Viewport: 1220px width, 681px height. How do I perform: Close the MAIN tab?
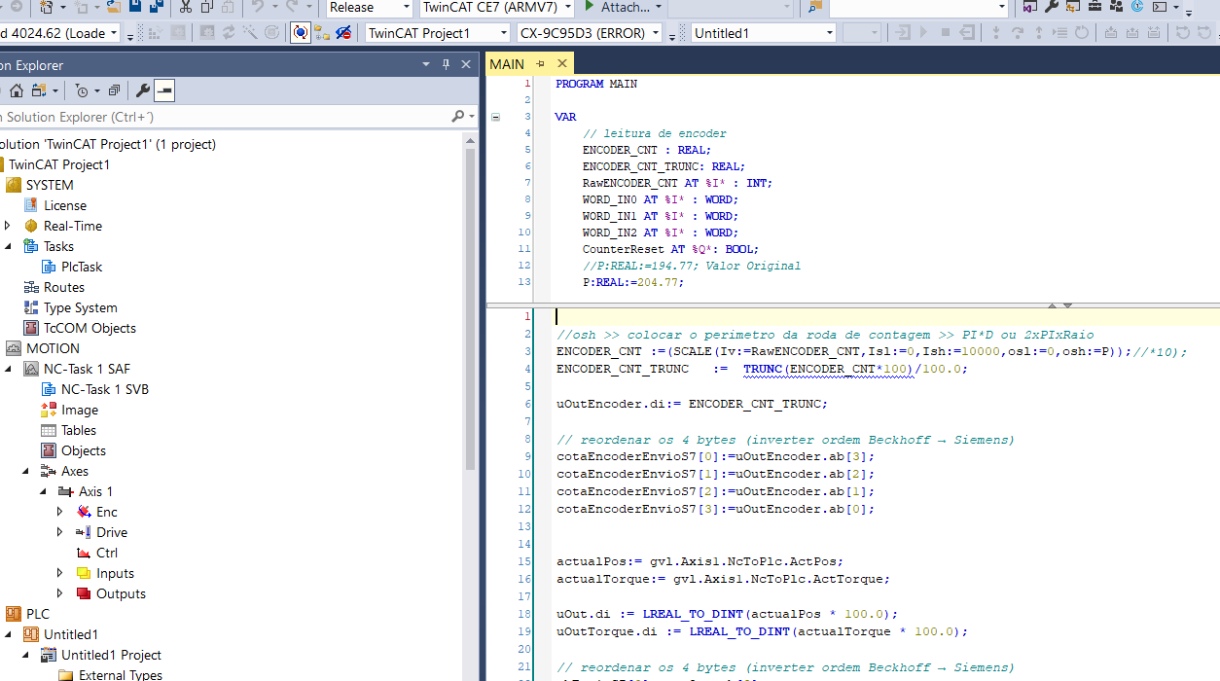(562, 64)
